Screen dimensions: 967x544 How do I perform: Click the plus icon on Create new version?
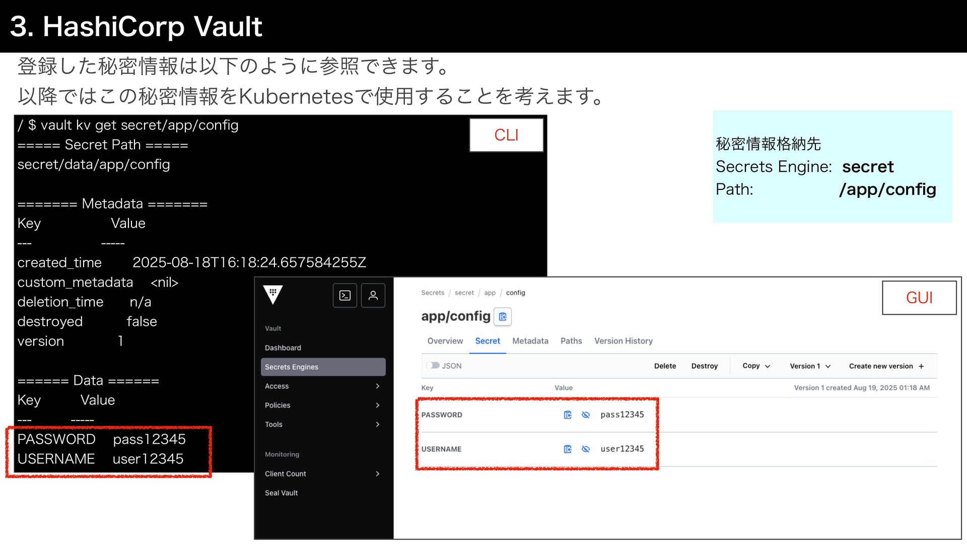(921, 366)
